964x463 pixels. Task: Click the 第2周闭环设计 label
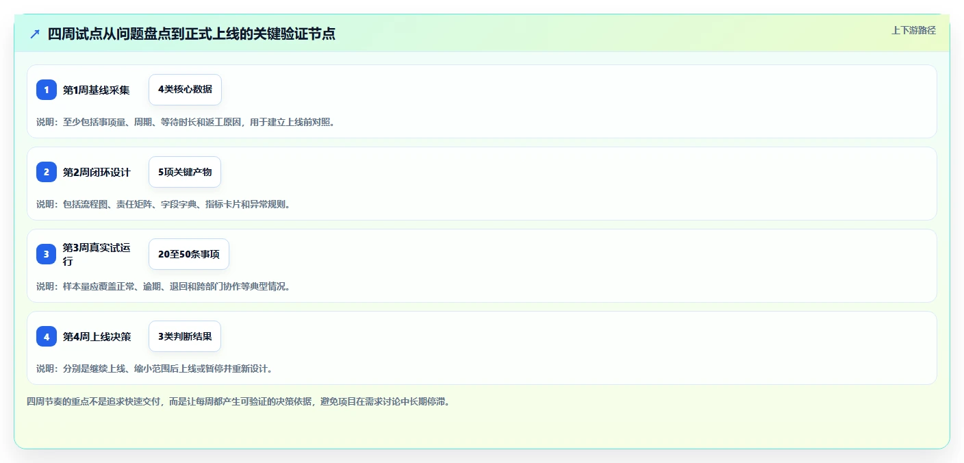click(97, 172)
